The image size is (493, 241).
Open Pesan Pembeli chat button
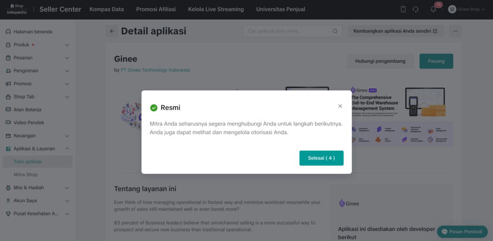(462, 231)
